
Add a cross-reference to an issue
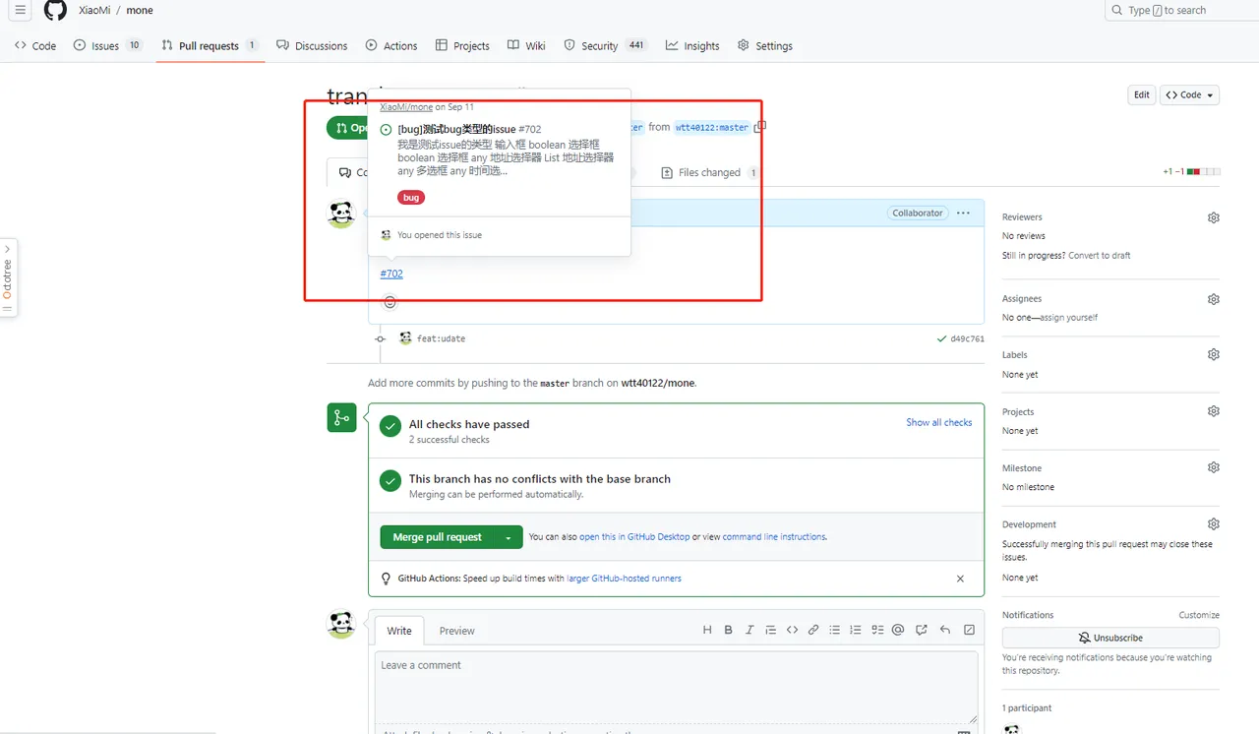tap(922, 631)
